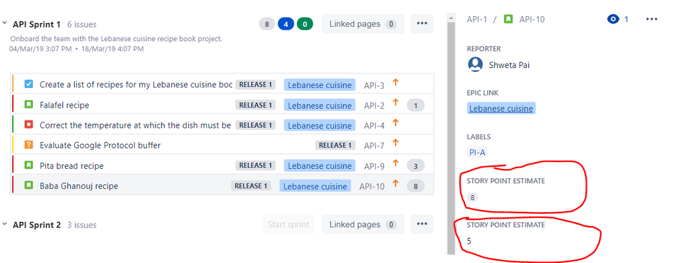This screenshot has width=673, height=263.
Task: Click Lebanese cuisine epic on Falafel recipe row
Action: (320, 106)
